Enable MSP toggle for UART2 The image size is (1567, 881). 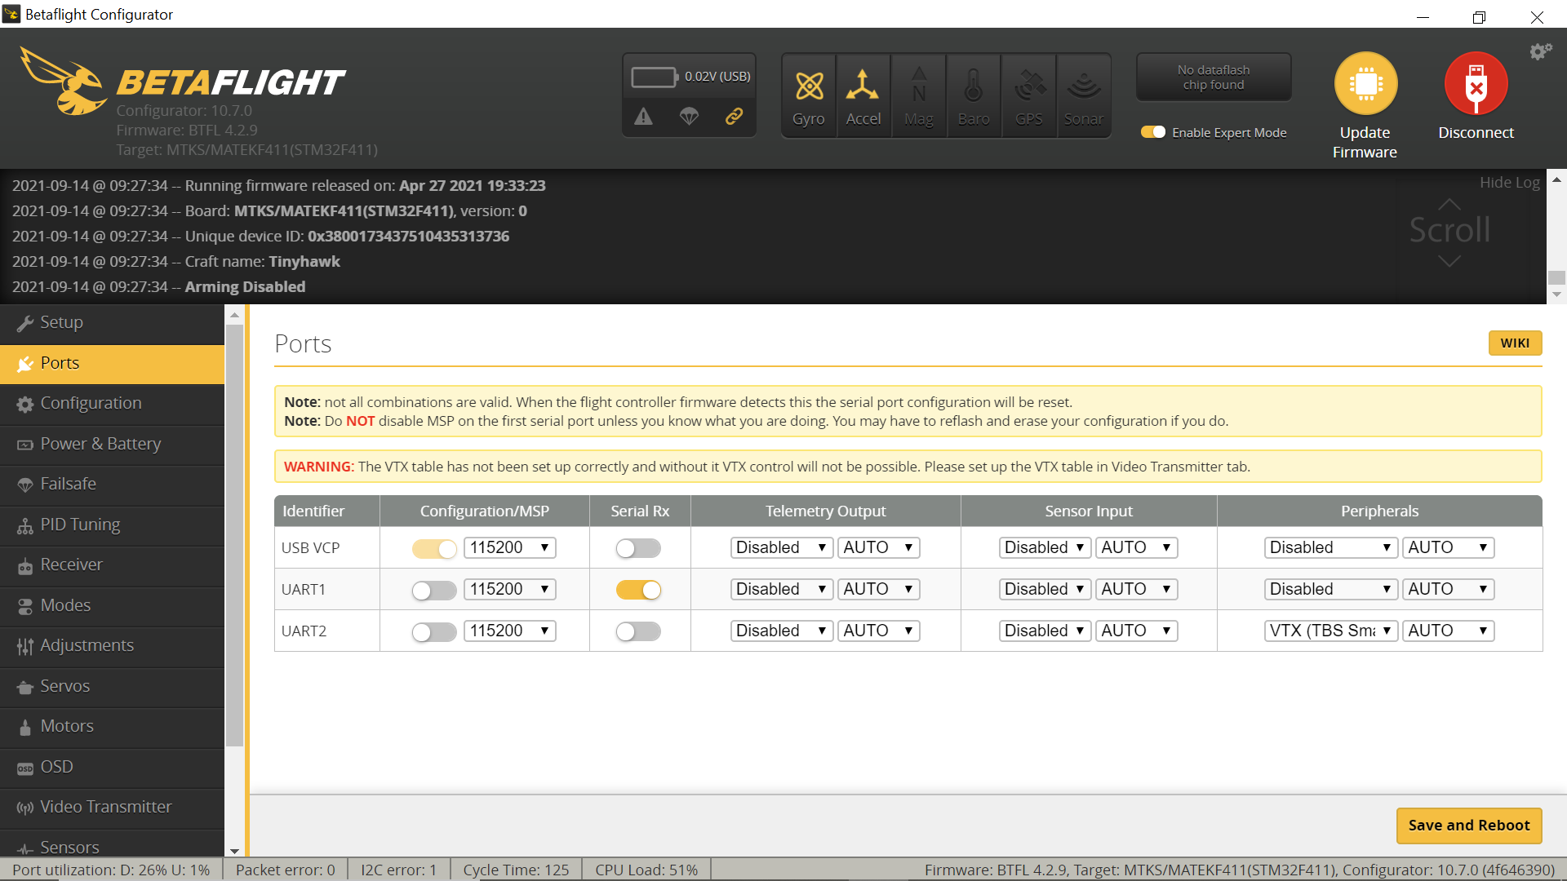pos(434,631)
